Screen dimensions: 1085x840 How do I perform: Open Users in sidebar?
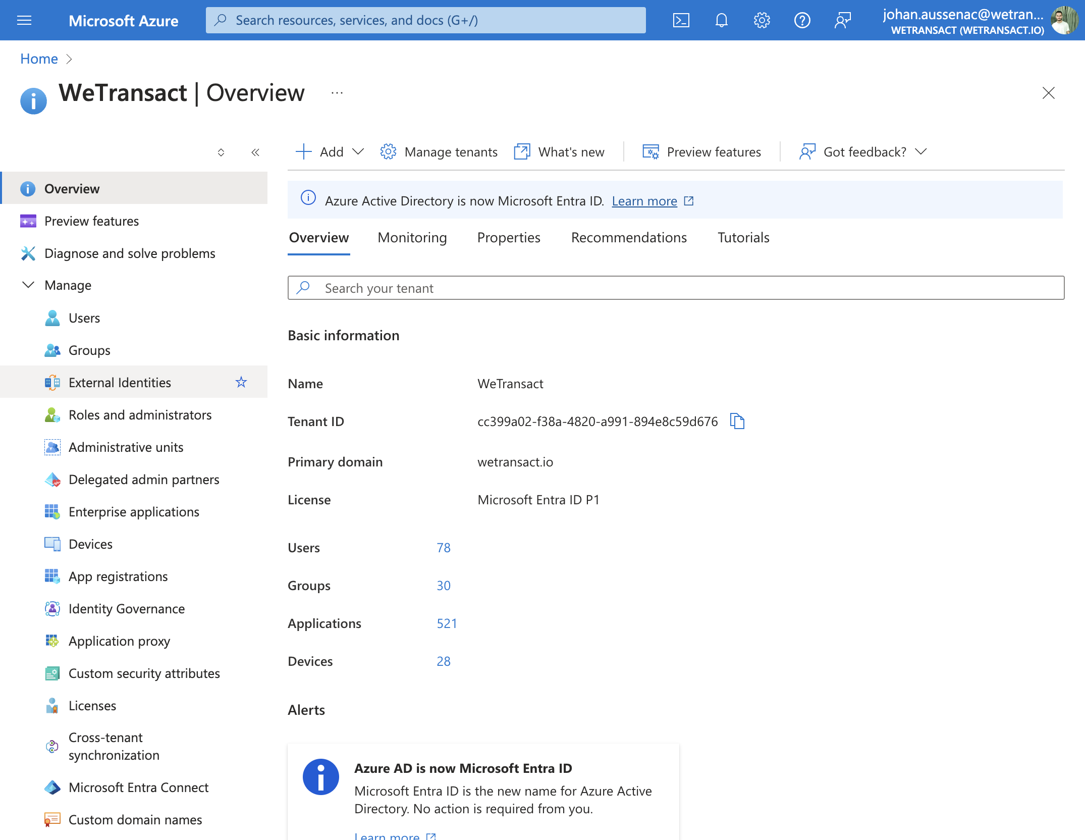tap(134, 318)
